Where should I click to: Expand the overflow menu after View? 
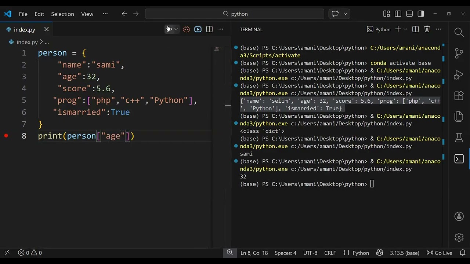point(105,14)
